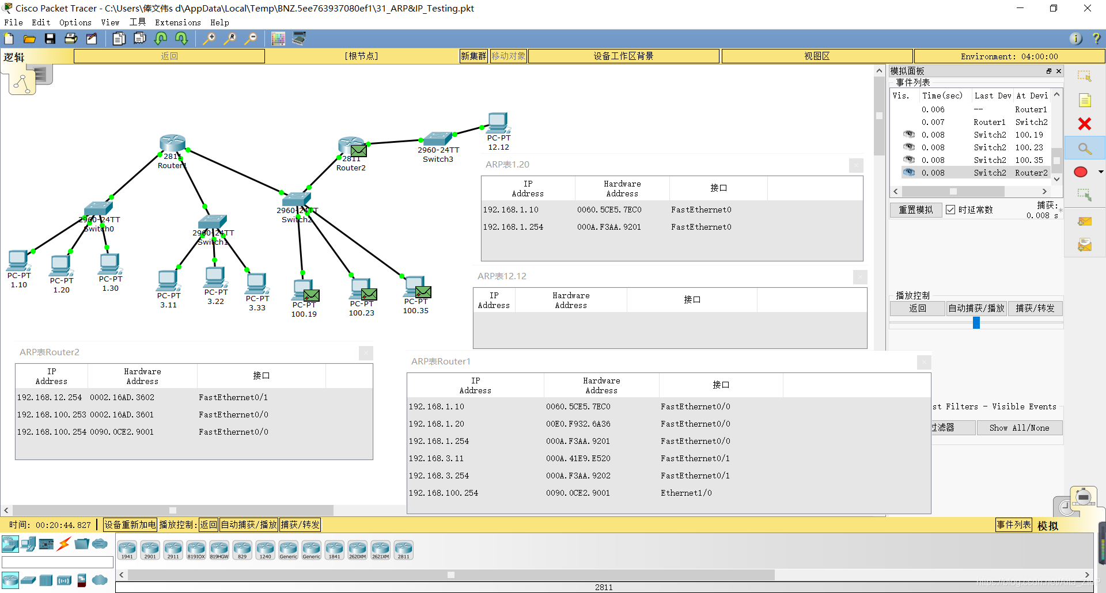1106x593 pixels.
Task: Copy selection using the Copy icon
Action: click(119, 39)
